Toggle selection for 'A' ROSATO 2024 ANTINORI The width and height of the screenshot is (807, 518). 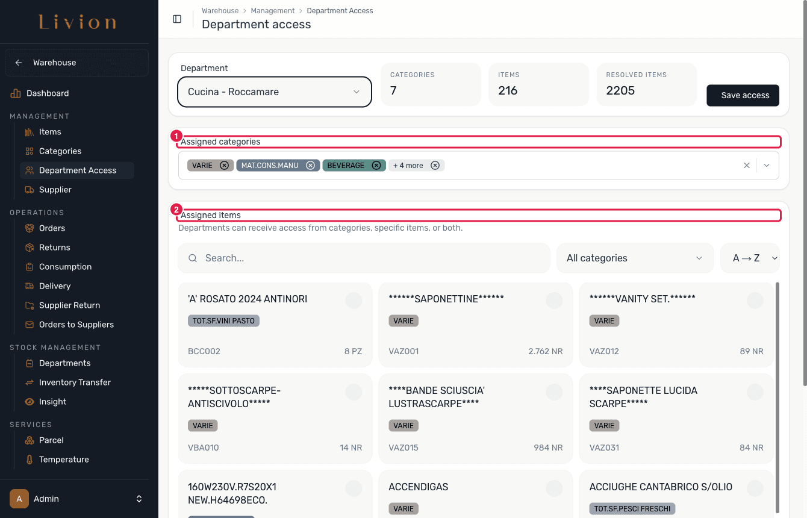point(354,301)
